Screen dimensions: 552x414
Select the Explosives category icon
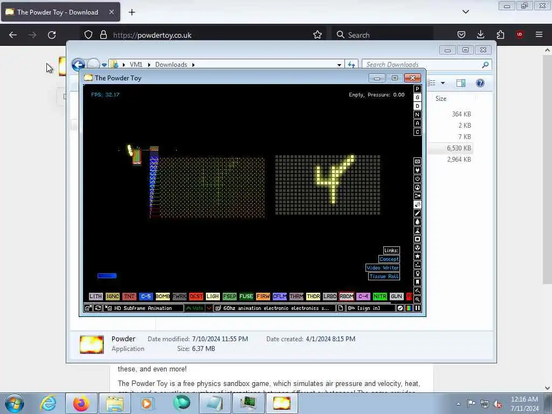tap(417, 204)
